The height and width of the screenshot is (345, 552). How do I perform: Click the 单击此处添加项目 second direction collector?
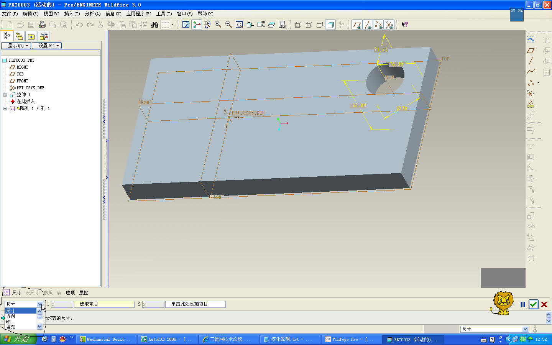tap(195, 304)
